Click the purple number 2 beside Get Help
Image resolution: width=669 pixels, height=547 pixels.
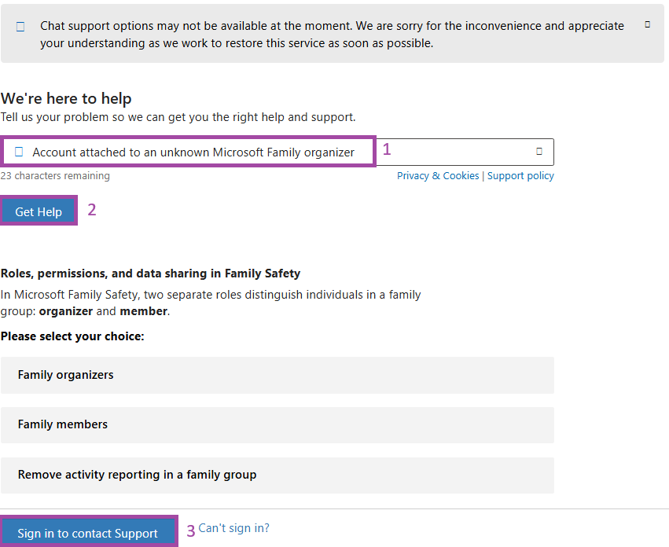tap(92, 210)
